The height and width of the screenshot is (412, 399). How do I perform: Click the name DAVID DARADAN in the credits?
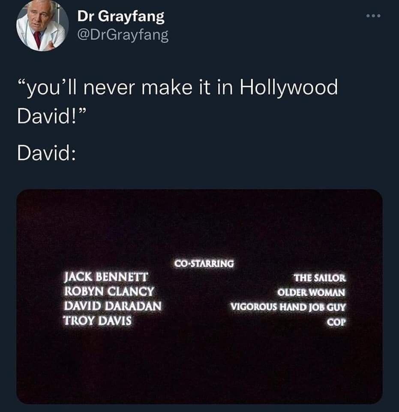[x=113, y=306]
